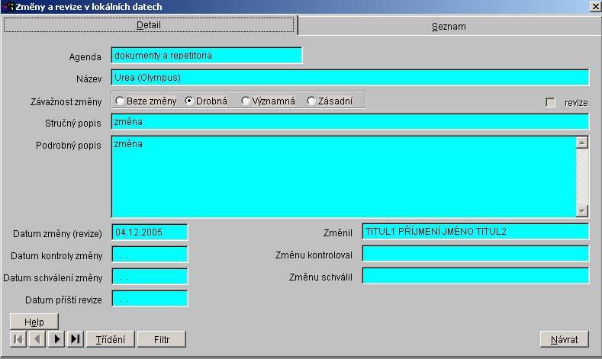Select the 'Beze změny' radio option
The width and height of the screenshot is (602, 359).
pyautogui.click(x=120, y=101)
